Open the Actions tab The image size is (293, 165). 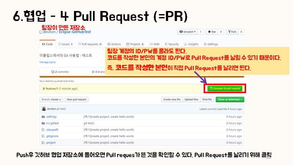pyautogui.click(x=114, y=44)
